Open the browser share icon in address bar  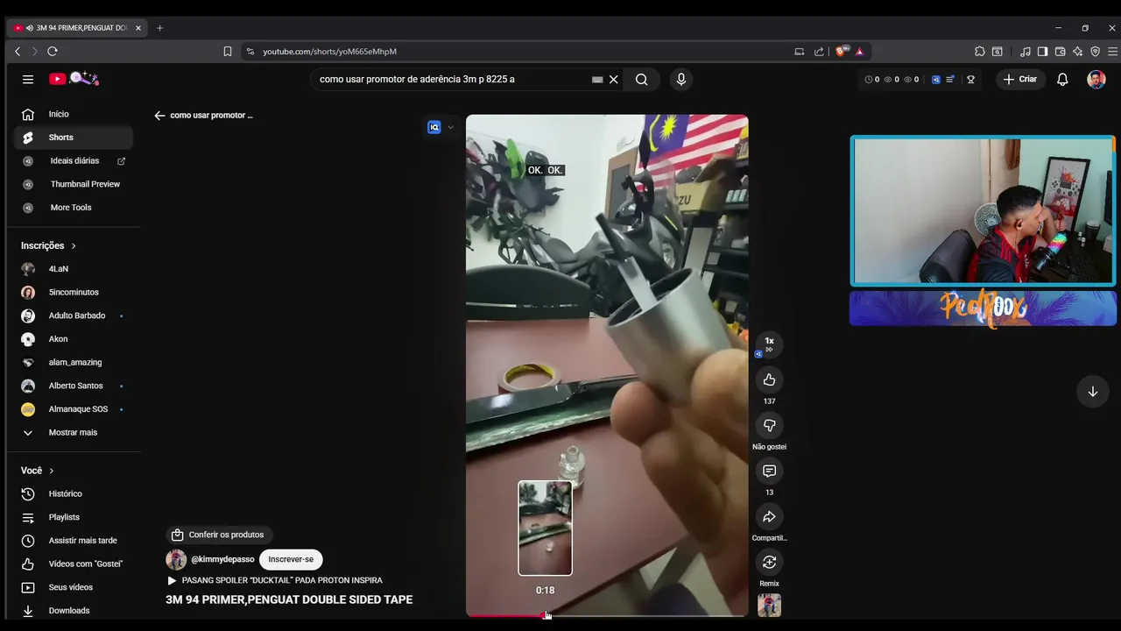coord(819,52)
